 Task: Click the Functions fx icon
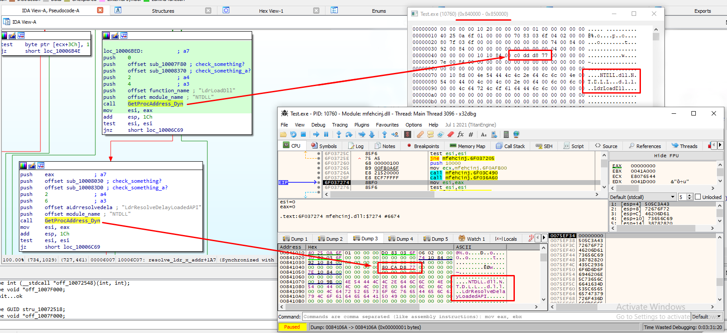pyautogui.click(x=460, y=134)
